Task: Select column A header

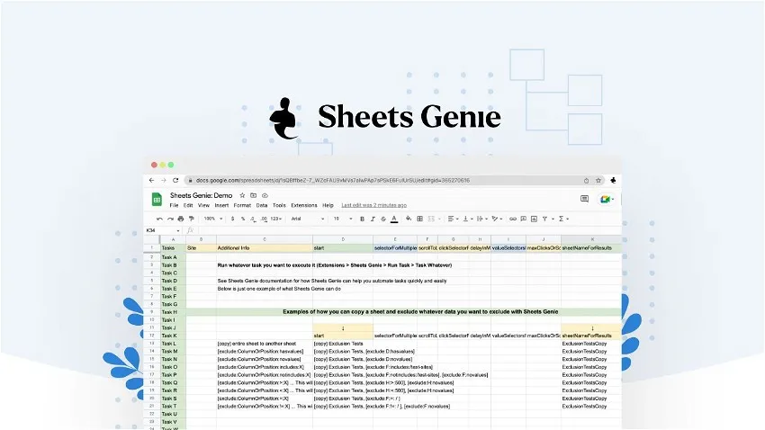Action: 173,239
